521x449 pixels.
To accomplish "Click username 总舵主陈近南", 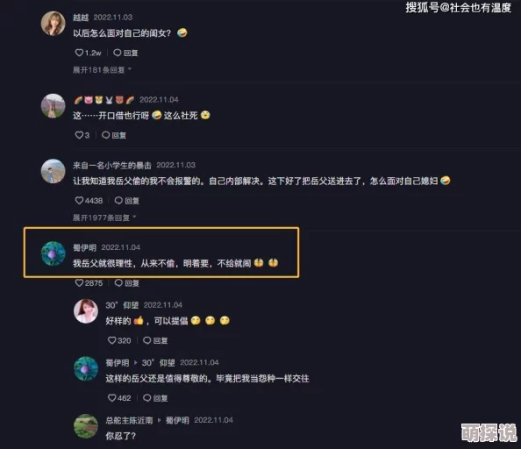I will click(129, 420).
